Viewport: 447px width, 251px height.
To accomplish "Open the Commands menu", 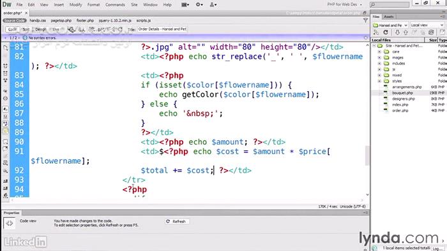I will (x=115, y=4).
